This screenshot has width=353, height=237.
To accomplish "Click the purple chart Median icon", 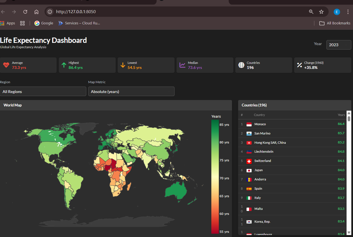I will pos(182,65).
